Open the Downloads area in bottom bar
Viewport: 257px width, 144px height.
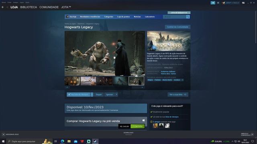[128, 133]
